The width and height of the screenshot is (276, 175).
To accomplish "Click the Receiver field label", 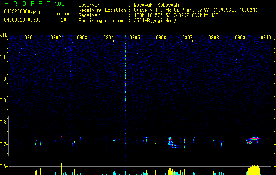I will pos(89,15).
